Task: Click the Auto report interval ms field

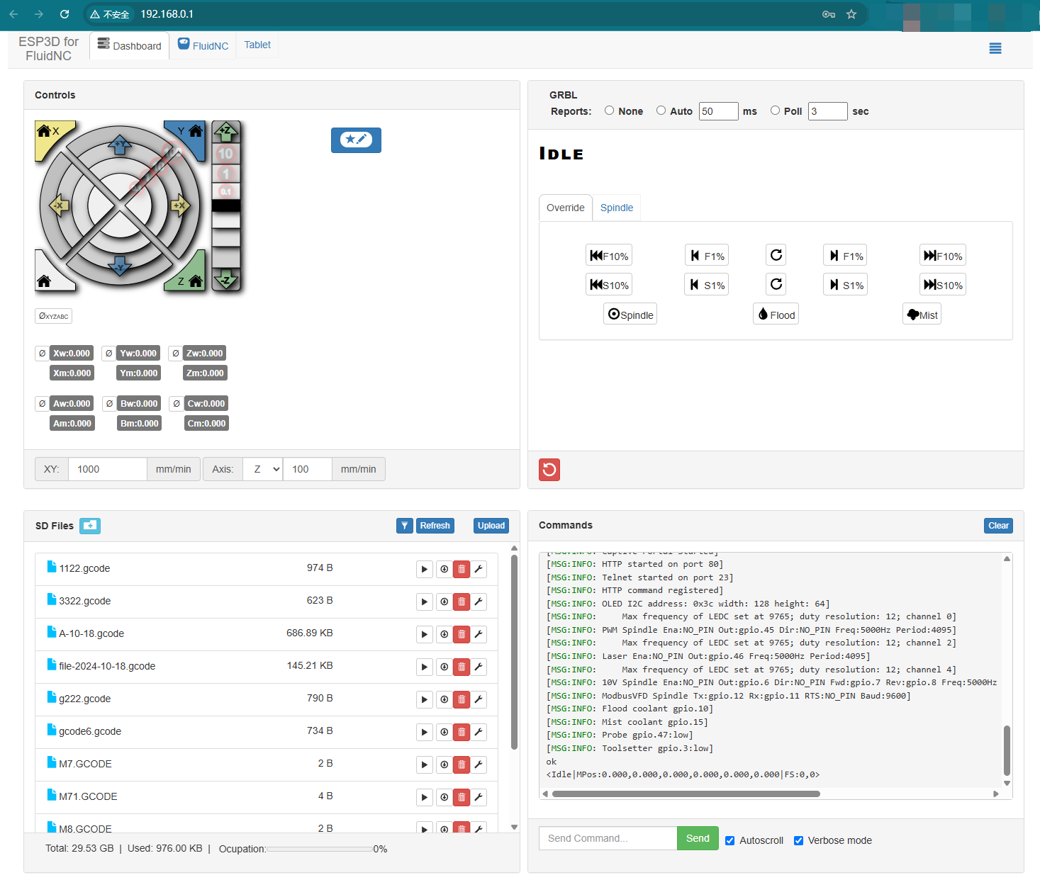Action: pyautogui.click(x=719, y=111)
